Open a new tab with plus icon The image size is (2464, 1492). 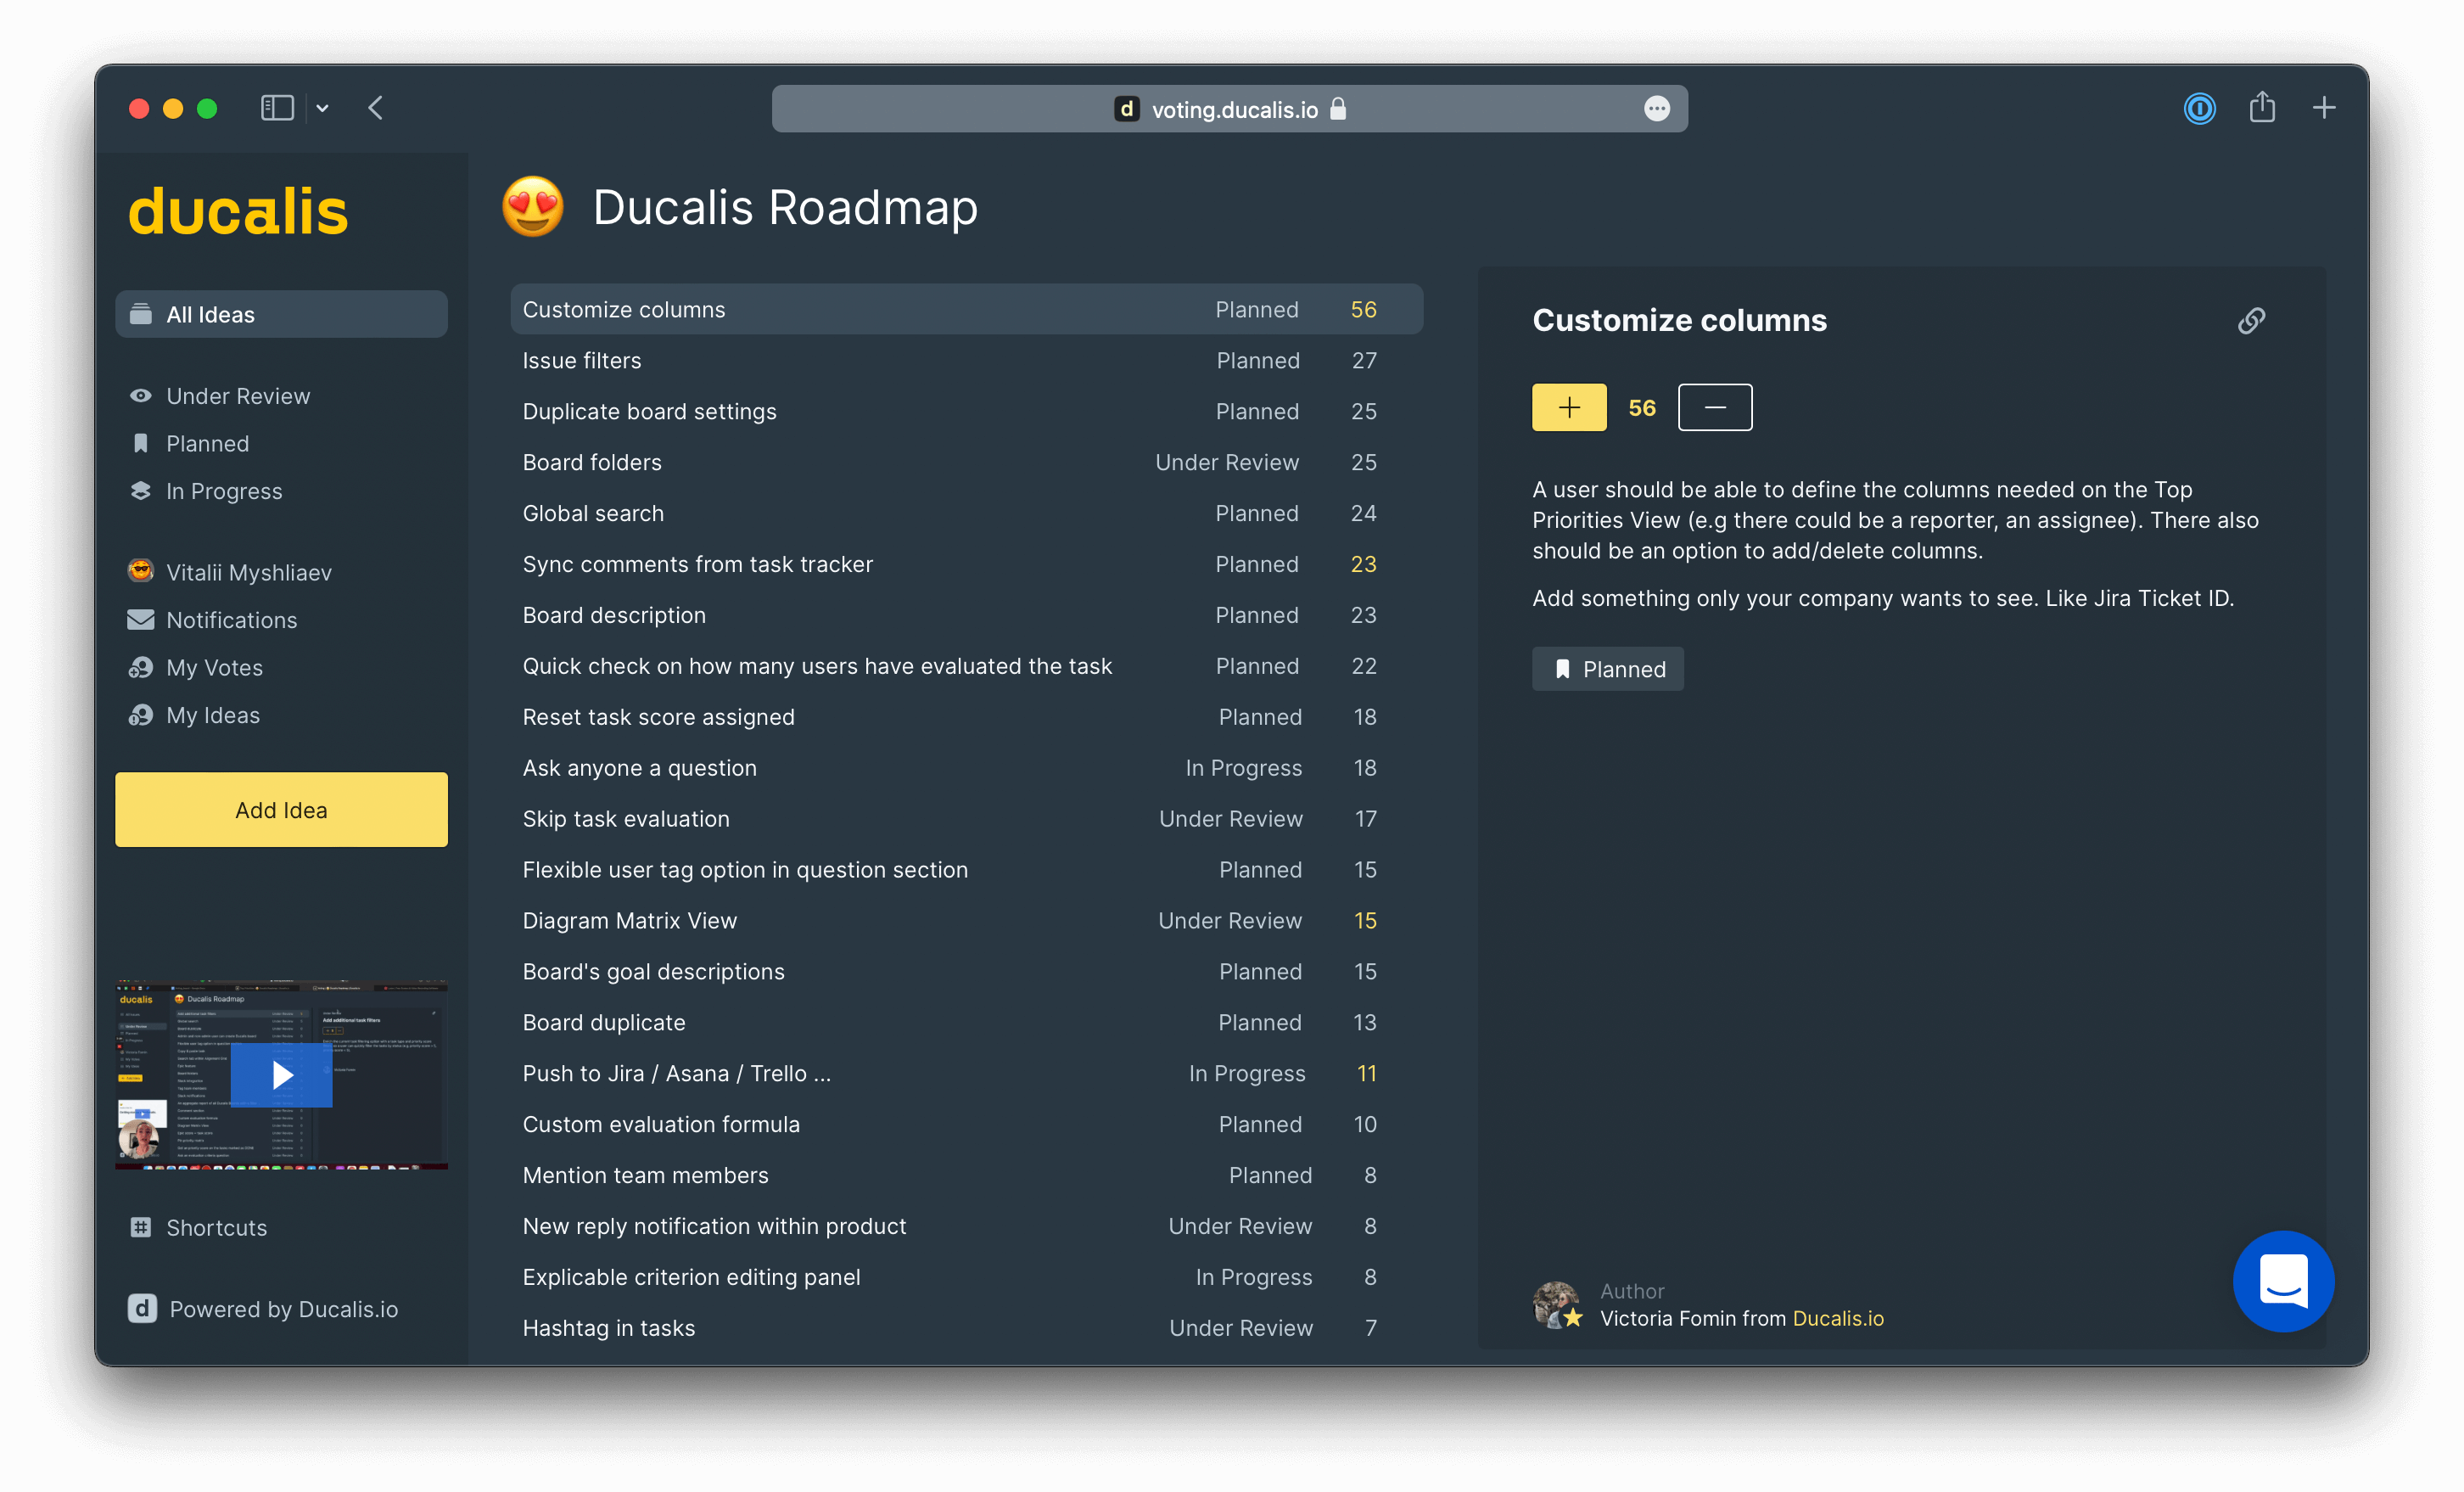(2324, 108)
